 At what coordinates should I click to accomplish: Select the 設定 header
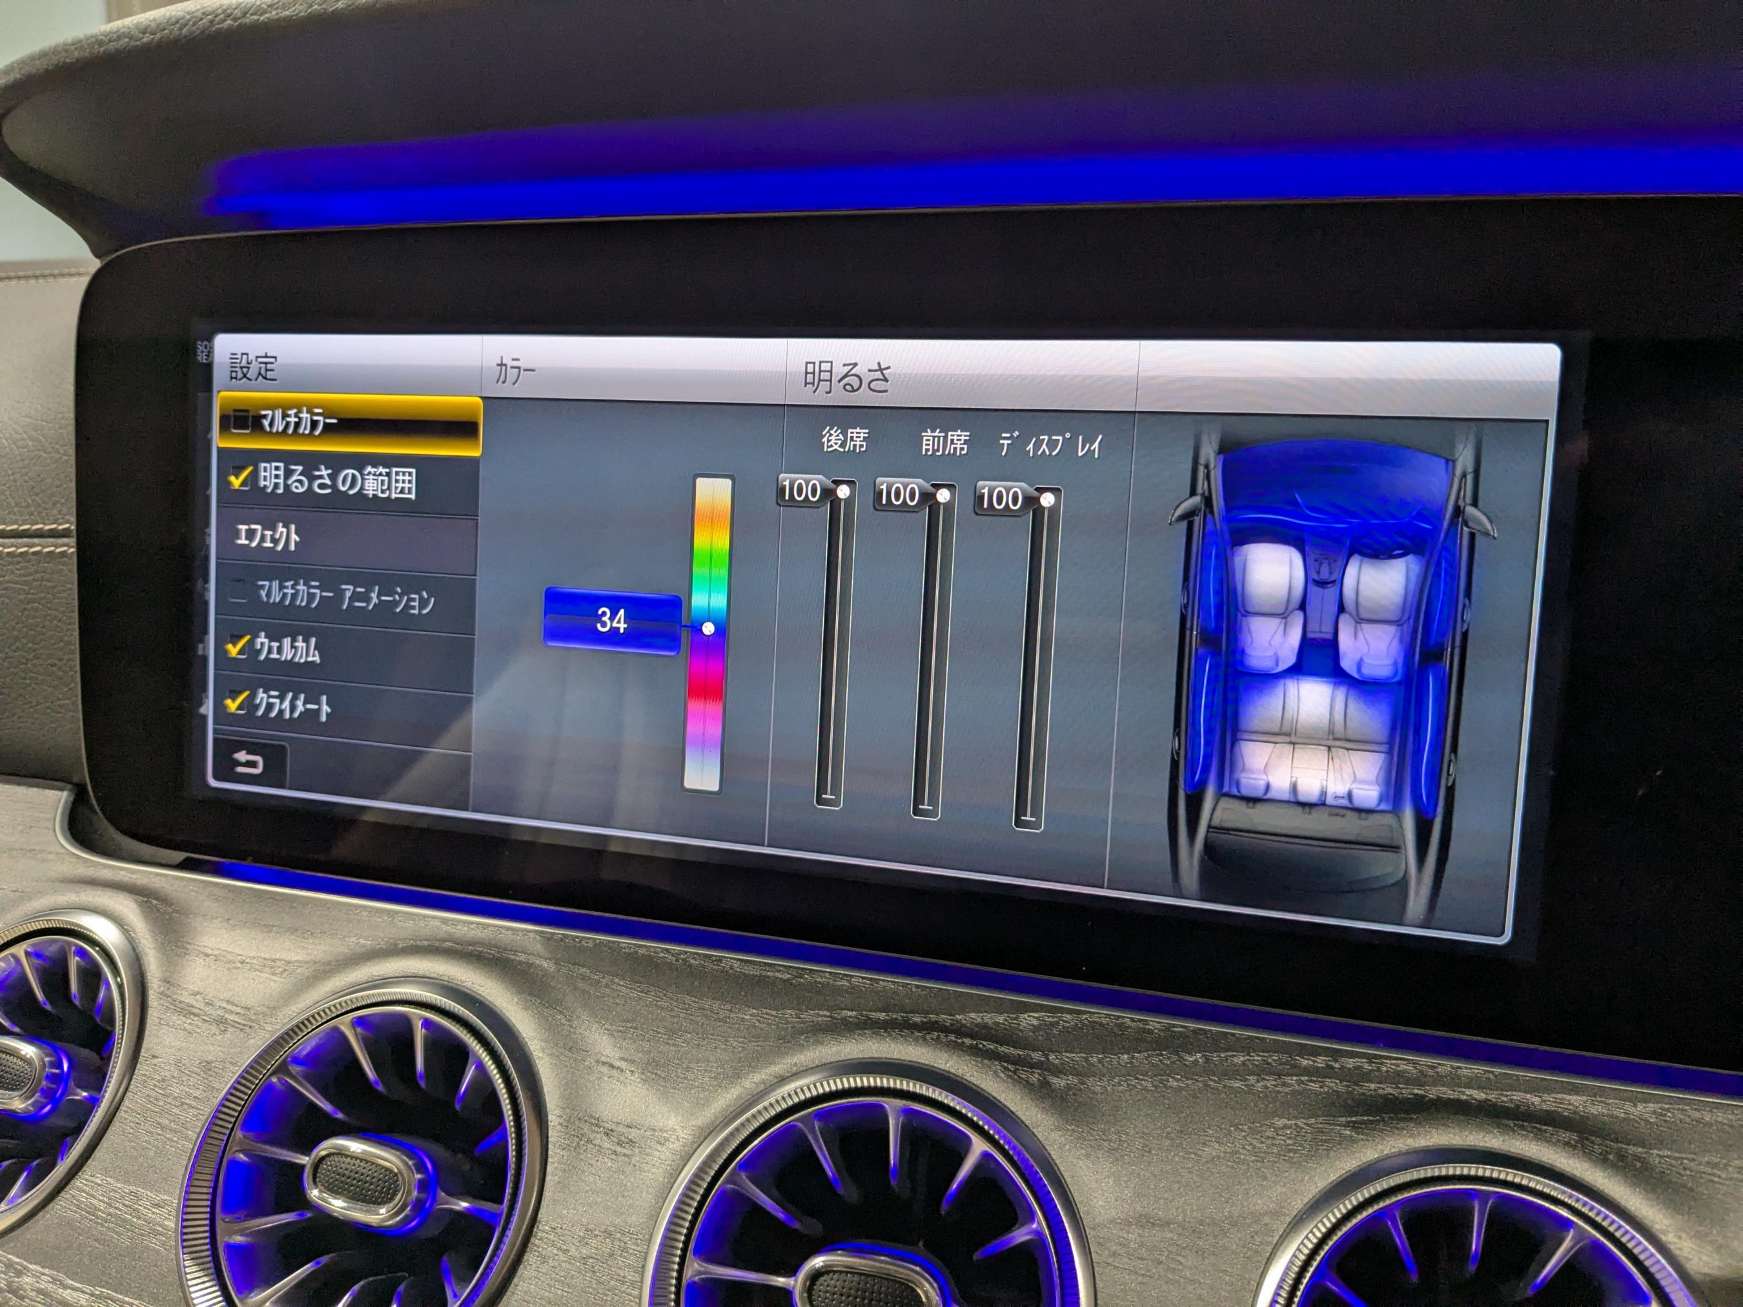[254, 368]
